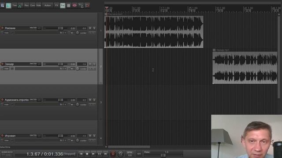Click the highlighted green toolbar icon
This screenshot has height=158, width=282.
click(x=8, y=5)
